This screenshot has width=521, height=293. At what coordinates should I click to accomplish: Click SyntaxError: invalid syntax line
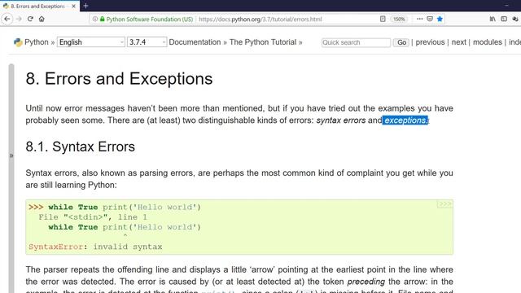tap(95, 247)
